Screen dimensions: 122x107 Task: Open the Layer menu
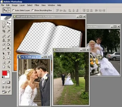click(22, 5)
